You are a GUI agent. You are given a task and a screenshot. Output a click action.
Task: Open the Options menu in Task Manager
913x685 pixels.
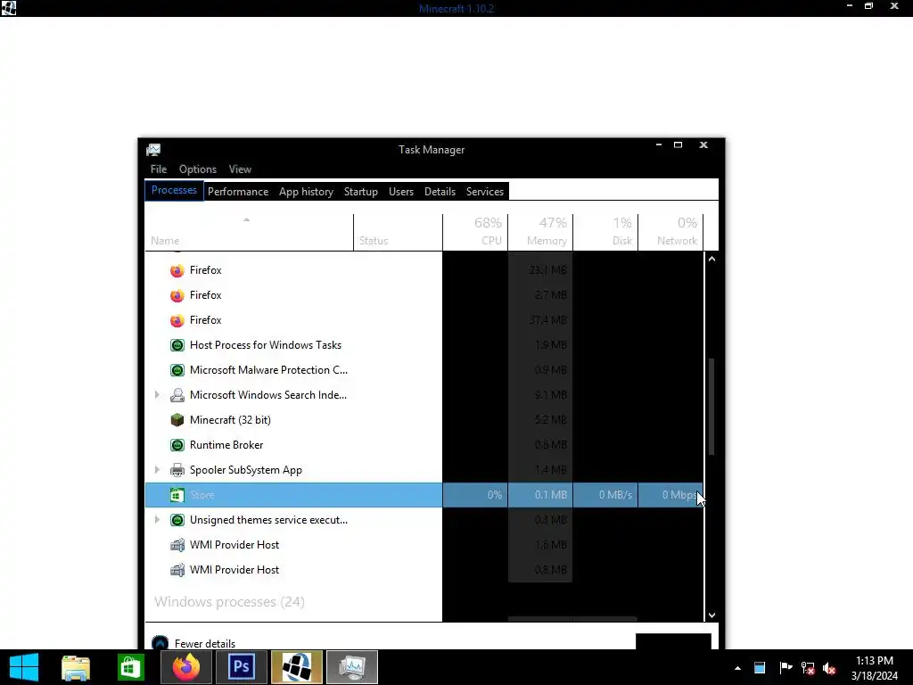point(197,169)
